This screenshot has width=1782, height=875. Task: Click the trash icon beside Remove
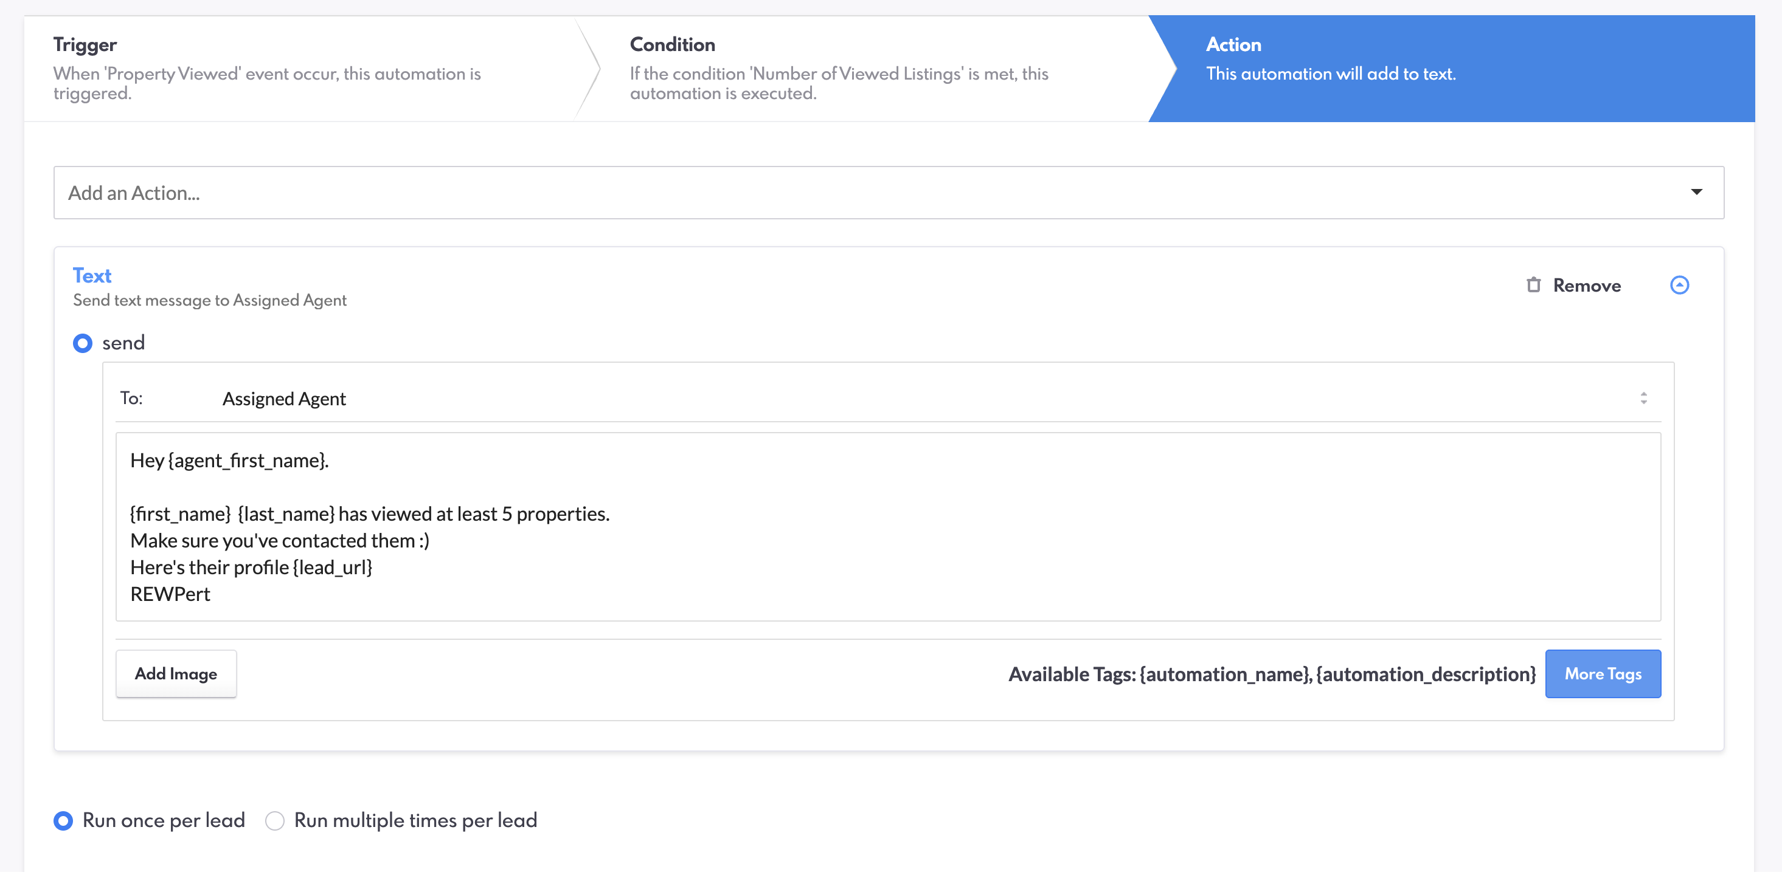click(1533, 286)
